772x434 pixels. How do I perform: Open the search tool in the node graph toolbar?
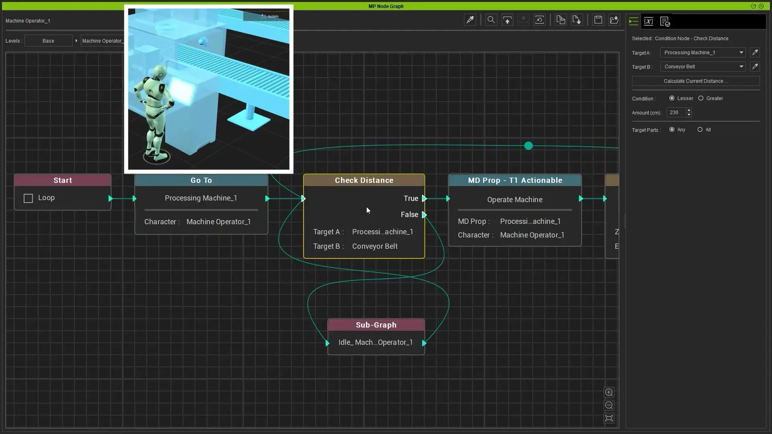pyautogui.click(x=491, y=20)
